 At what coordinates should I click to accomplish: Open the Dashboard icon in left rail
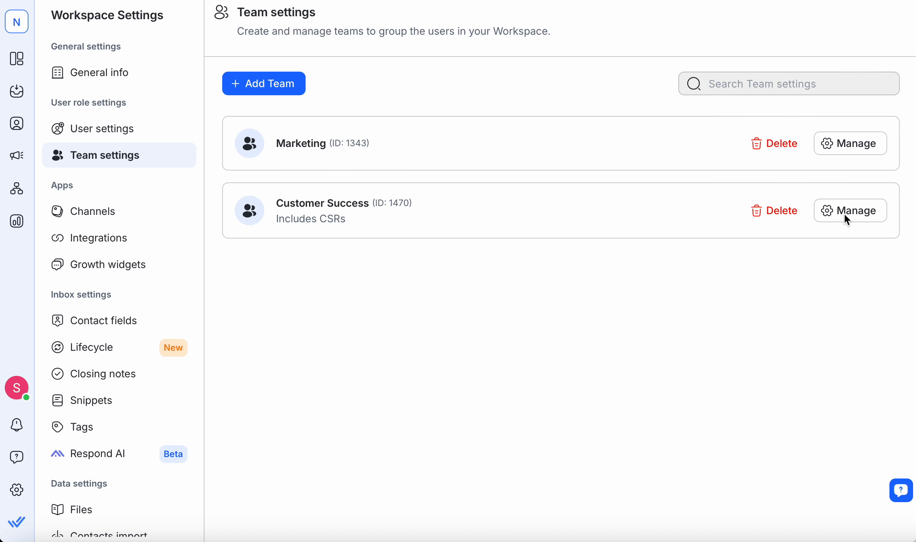[x=17, y=58]
